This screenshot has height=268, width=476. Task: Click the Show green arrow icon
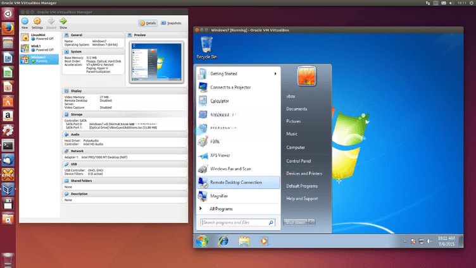click(63, 23)
